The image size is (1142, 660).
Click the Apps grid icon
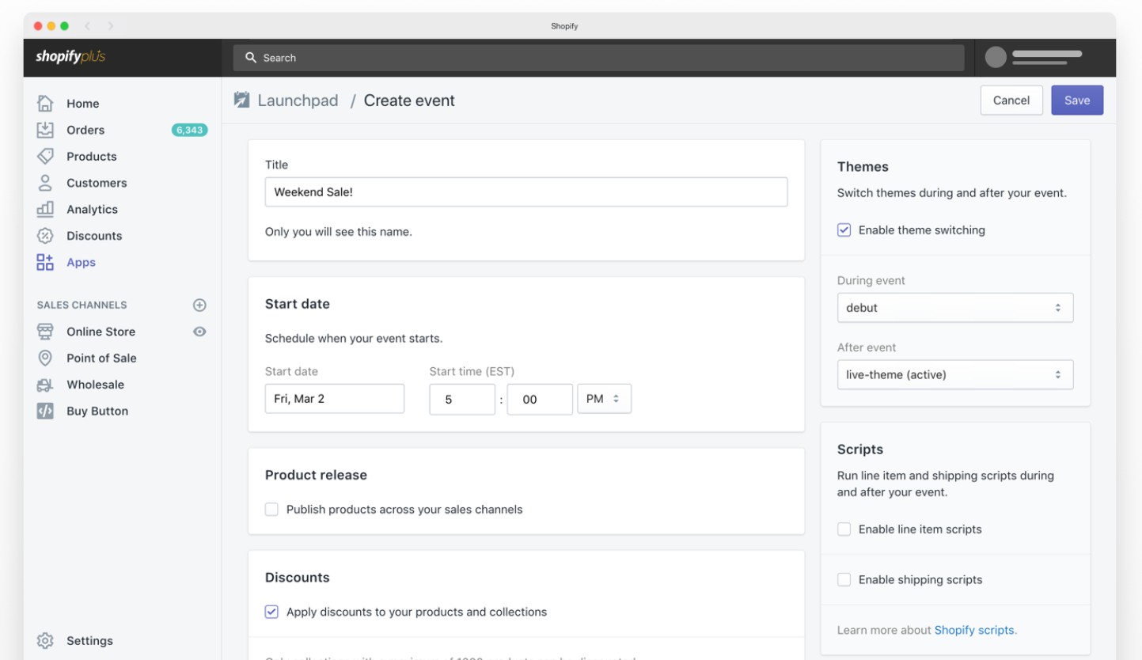[x=45, y=262]
